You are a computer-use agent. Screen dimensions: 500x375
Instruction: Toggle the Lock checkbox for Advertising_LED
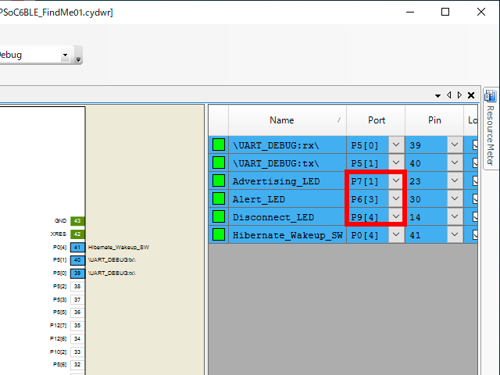click(x=475, y=180)
